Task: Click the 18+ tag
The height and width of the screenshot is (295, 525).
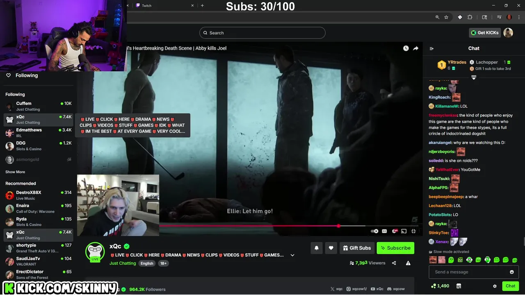Action: click(163, 263)
